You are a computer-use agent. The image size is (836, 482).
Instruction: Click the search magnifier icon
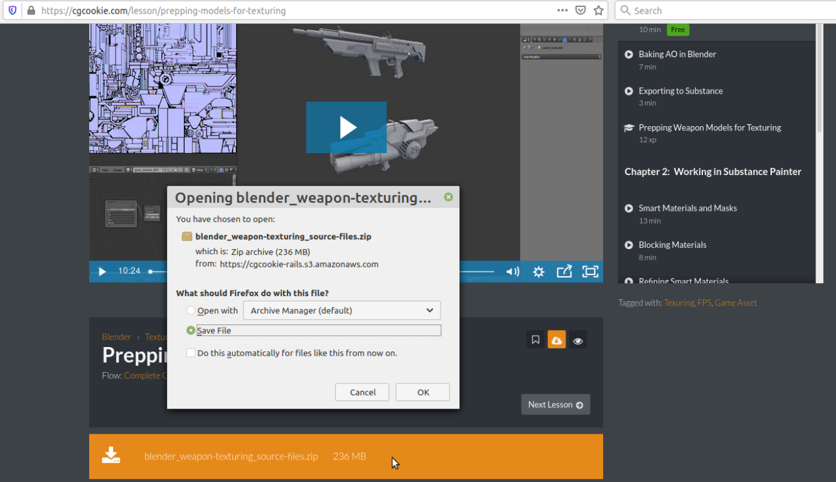coord(625,11)
